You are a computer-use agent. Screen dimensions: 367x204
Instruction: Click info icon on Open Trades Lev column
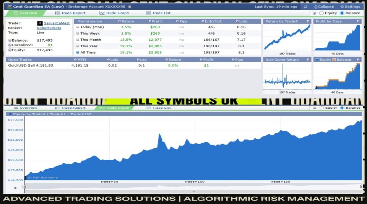pyautogui.click(x=138, y=60)
